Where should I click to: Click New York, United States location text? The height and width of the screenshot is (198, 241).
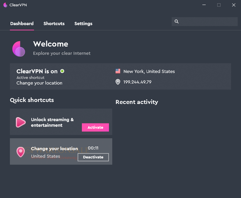[x=149, y=71]
